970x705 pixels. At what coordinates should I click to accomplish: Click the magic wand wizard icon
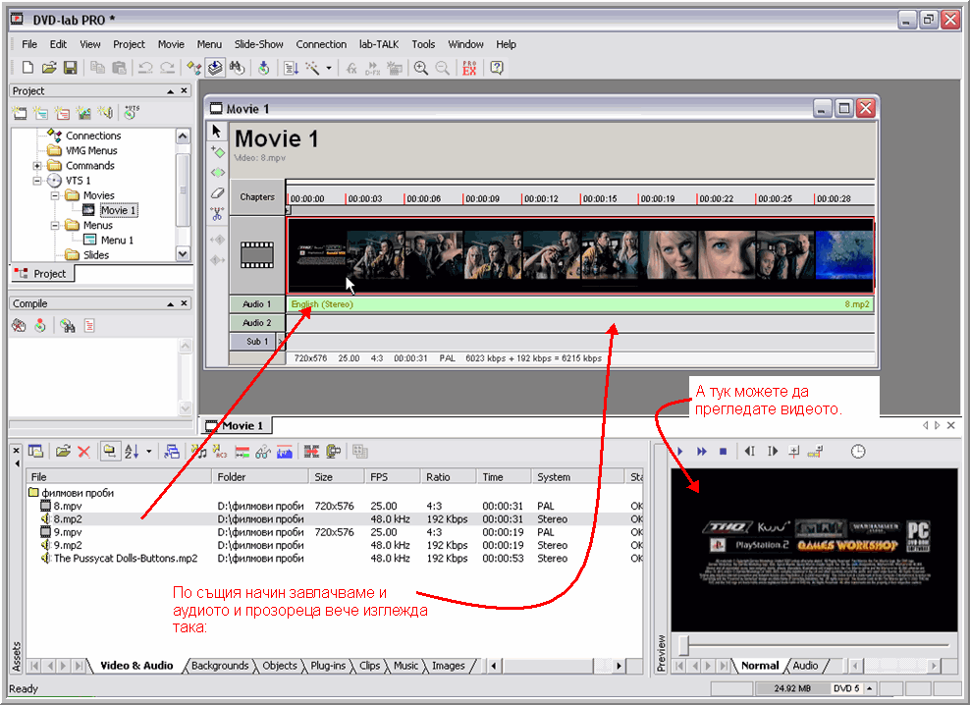click(312, 68)
